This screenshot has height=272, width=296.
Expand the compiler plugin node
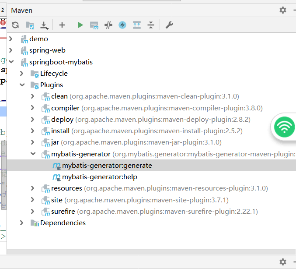pos(33,108)
